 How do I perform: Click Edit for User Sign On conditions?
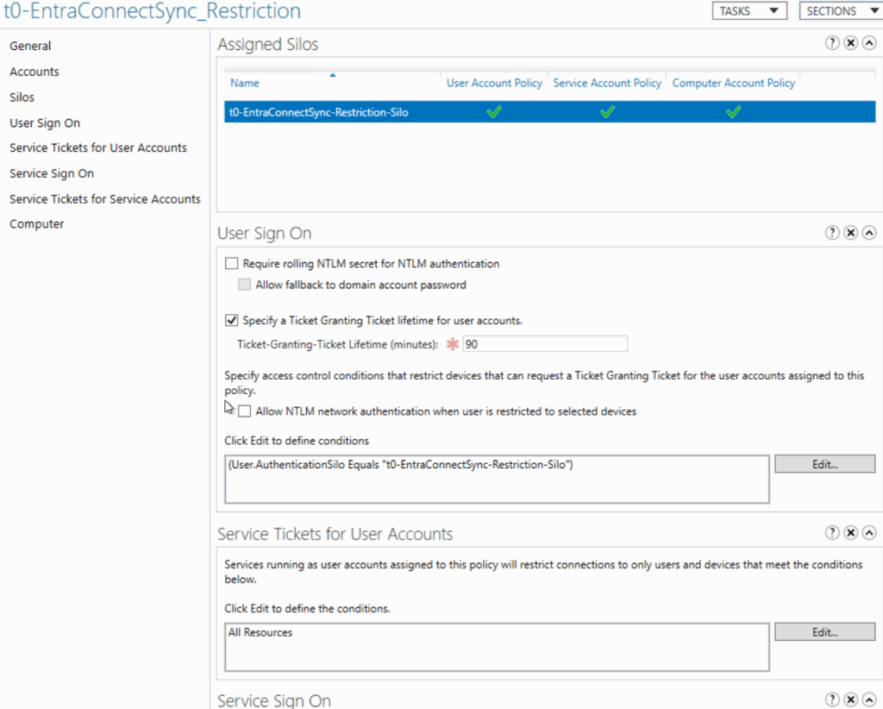pyautogui.click(x=824, y=464)
